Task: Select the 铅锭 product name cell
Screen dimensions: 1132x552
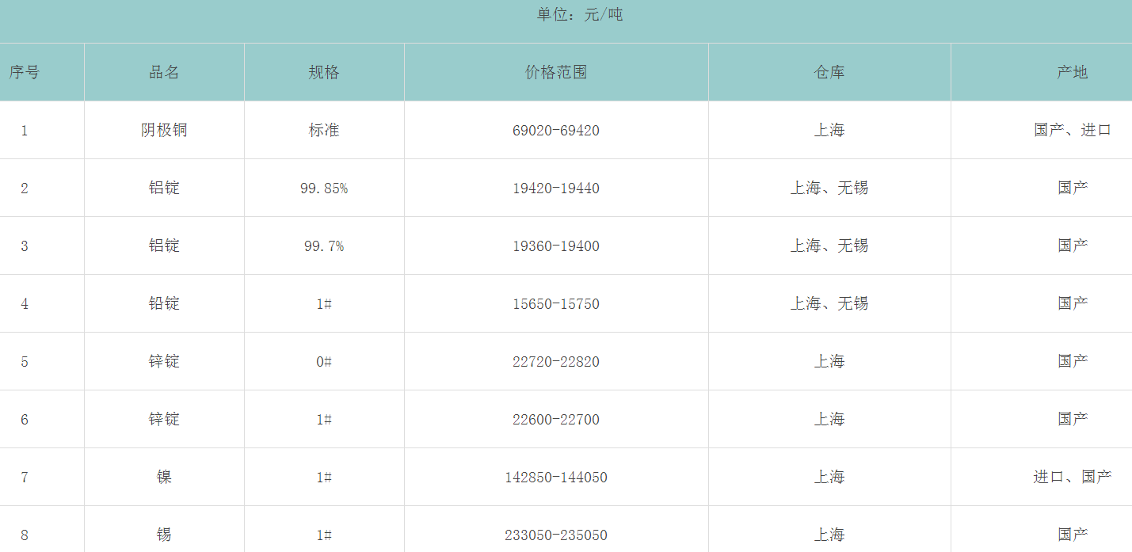Action: pyautogui.click(x=164, y=303)
